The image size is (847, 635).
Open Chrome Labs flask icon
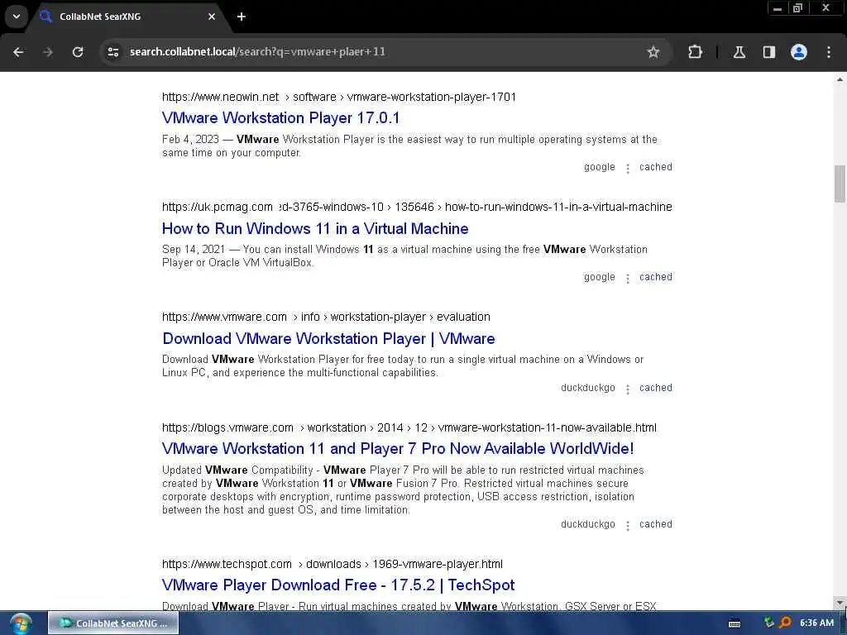coord(739,52)
